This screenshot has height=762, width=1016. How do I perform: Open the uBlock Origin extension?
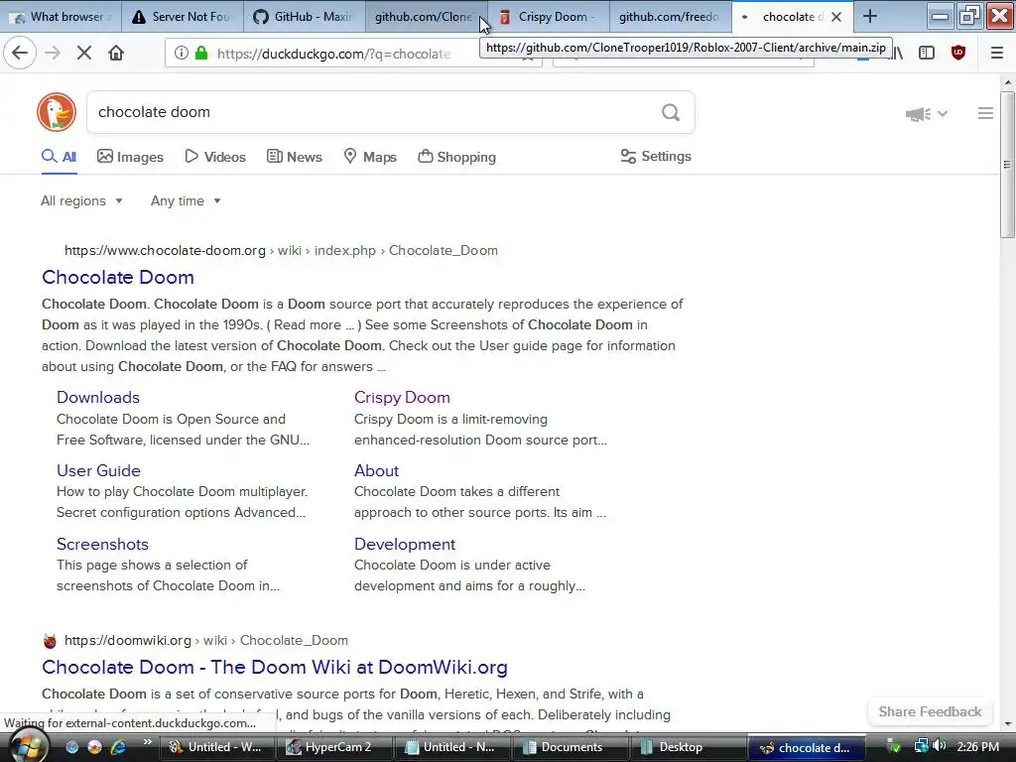click(x=958, y=54)
